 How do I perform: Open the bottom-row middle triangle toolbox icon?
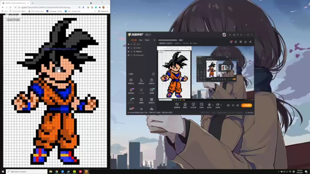141,109
